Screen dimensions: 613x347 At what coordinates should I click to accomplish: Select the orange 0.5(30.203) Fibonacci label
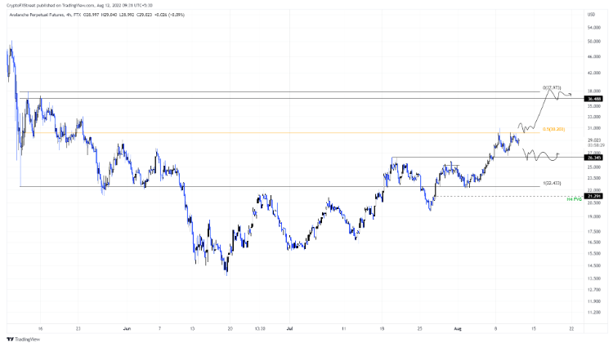point(553,129)
